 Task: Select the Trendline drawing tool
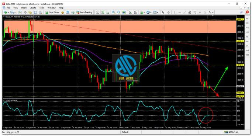184,13
